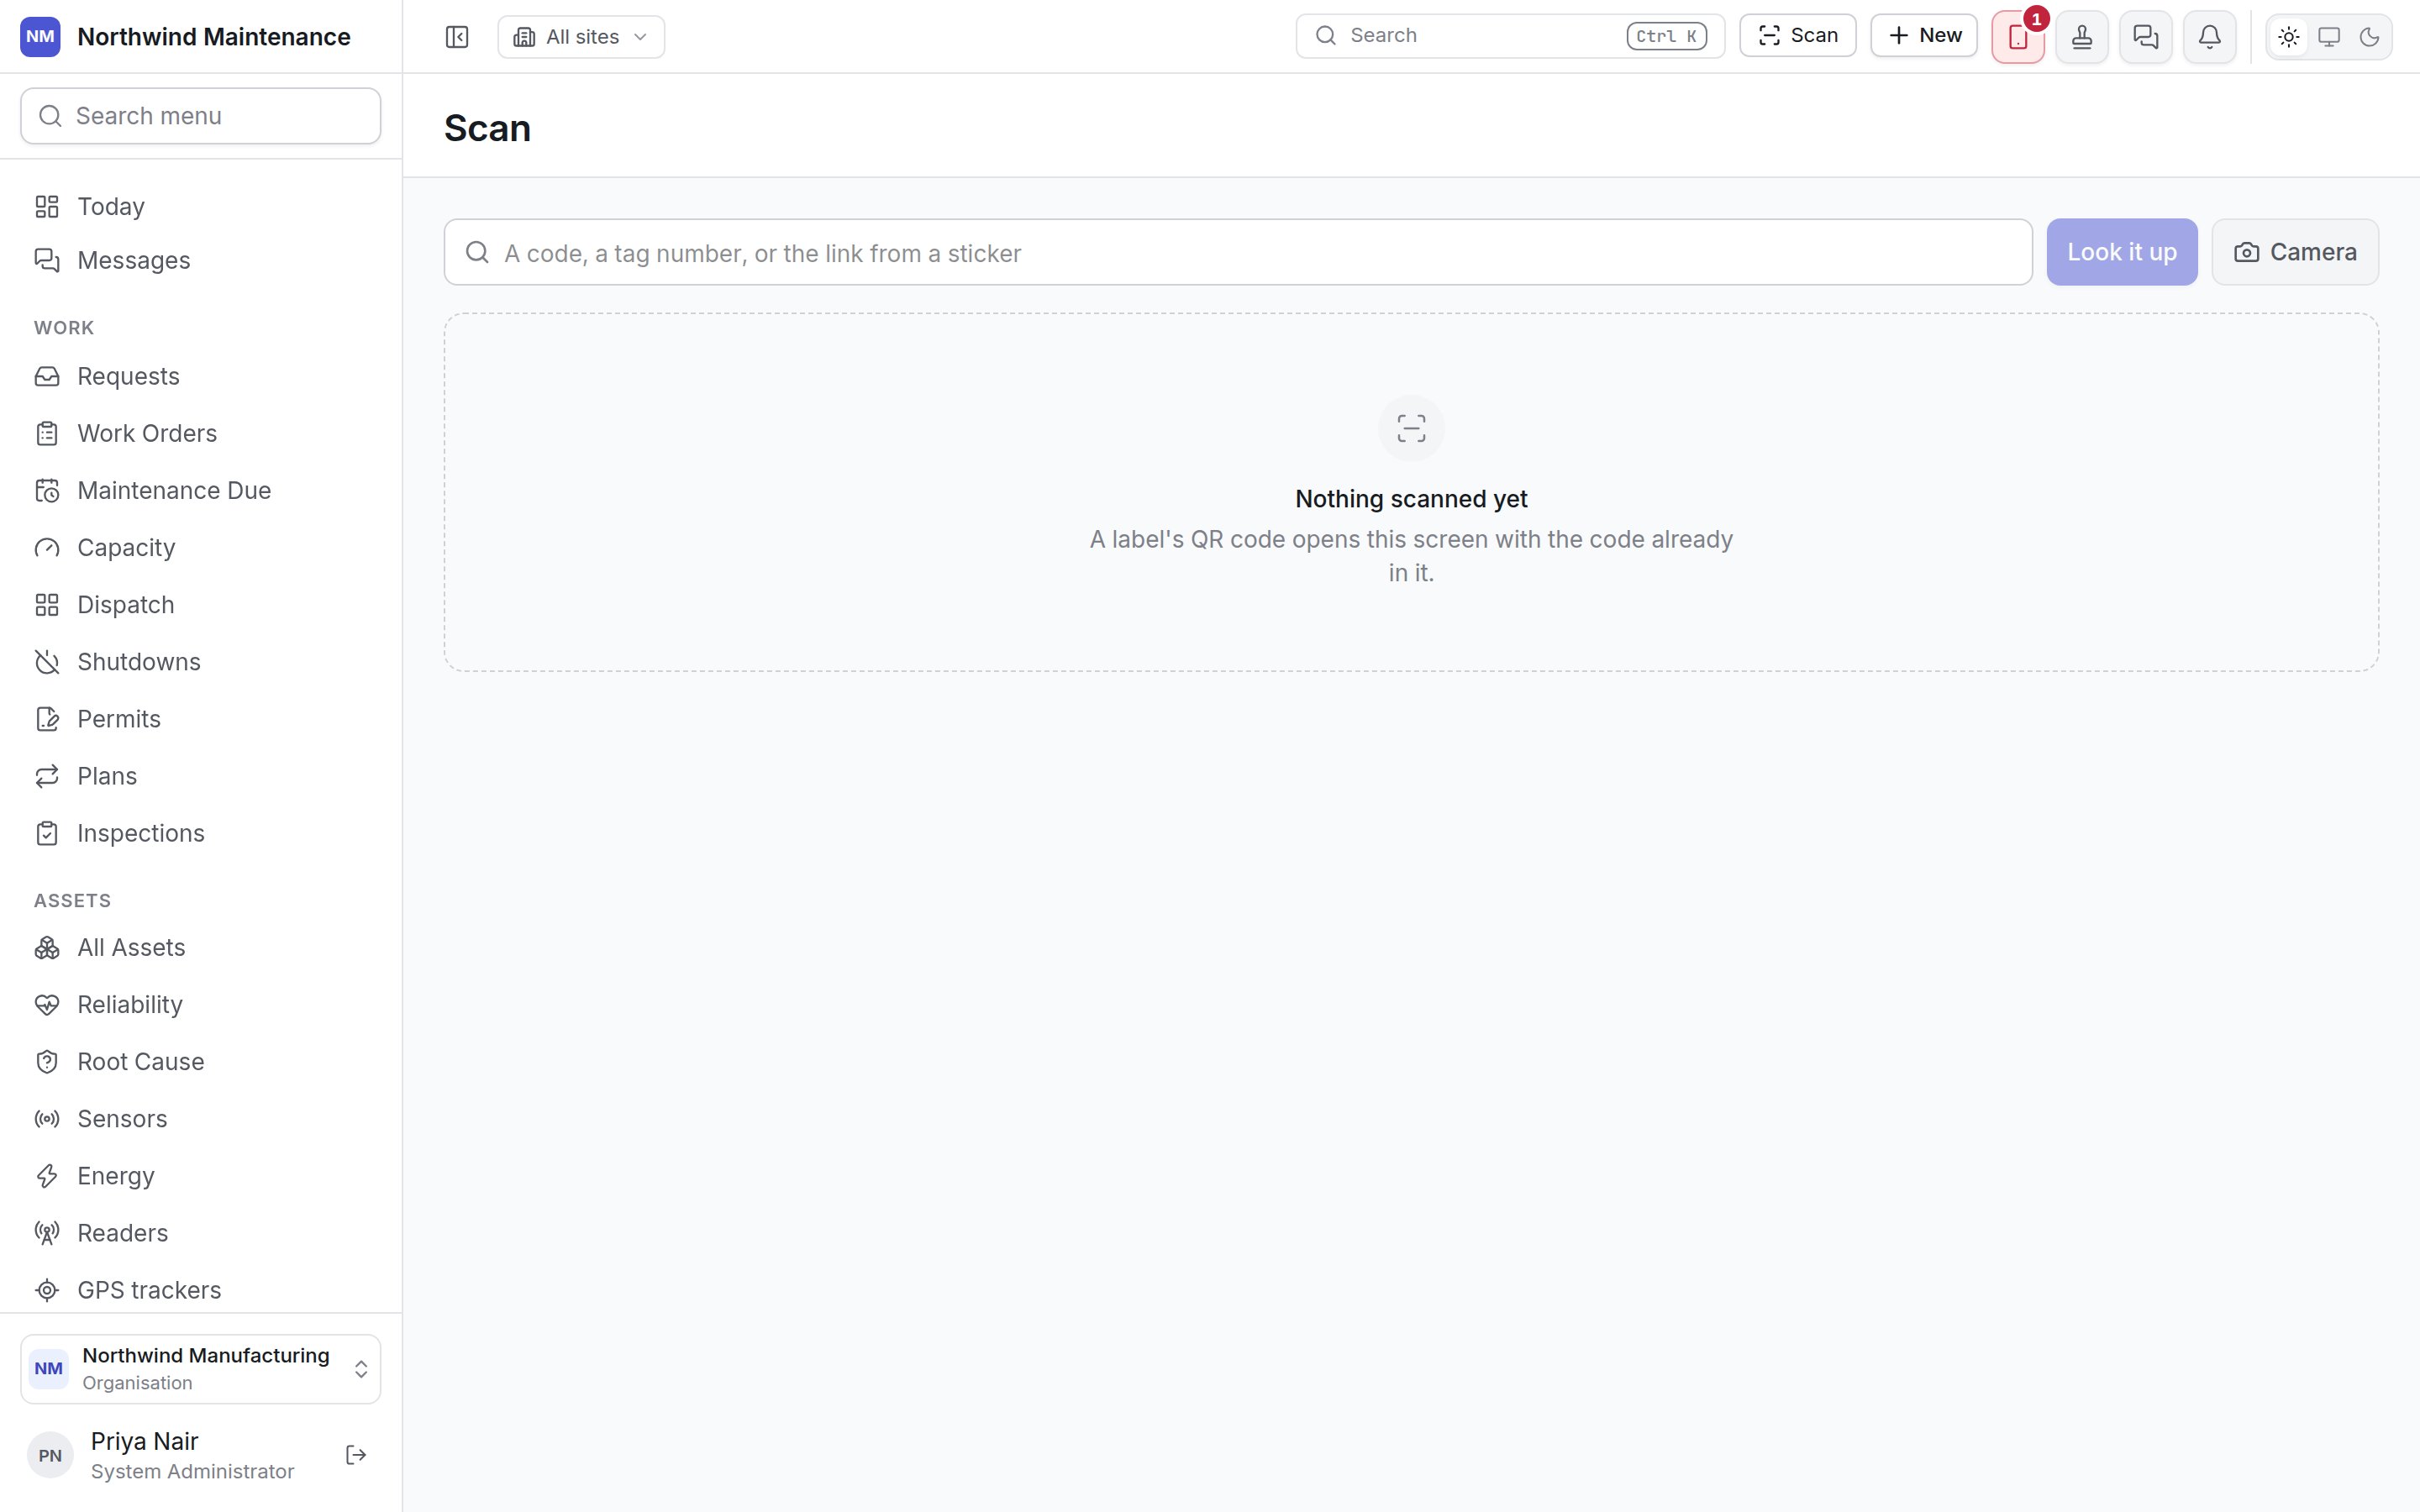Select the Plans repeat icon
The width and height of the screenshot is (2420, 1512).
click(x=47, y=776)
